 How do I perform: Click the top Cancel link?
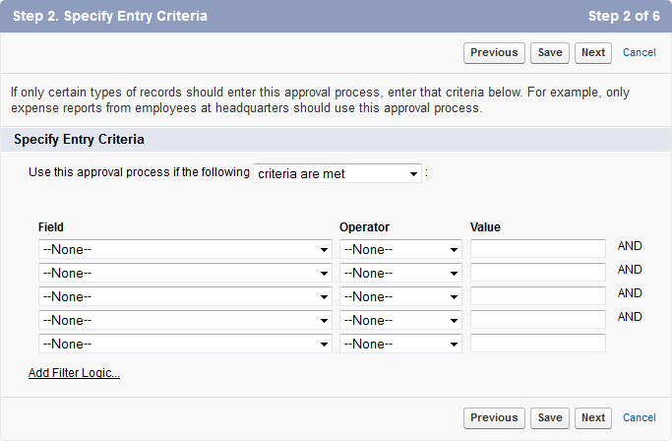click(639, 52)
